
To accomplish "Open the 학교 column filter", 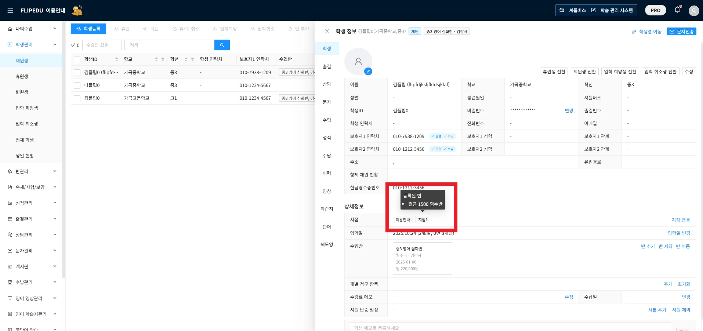I will click(x=163, y=59).
